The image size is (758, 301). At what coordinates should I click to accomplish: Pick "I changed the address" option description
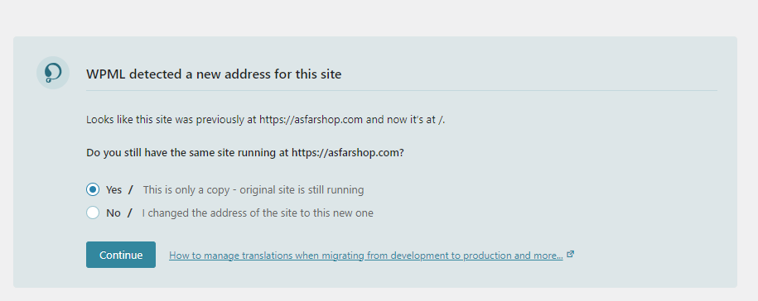click(x=258, y=213)
